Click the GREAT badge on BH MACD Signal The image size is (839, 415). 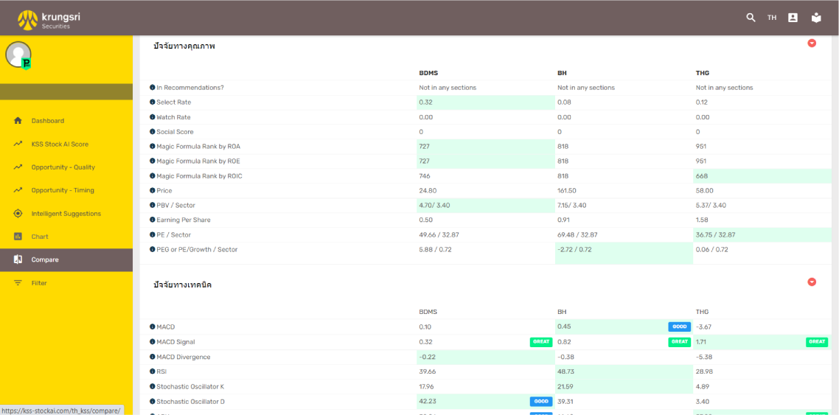pos(680,342)
